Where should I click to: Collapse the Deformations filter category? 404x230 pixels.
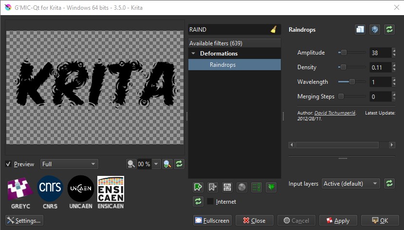194,54
